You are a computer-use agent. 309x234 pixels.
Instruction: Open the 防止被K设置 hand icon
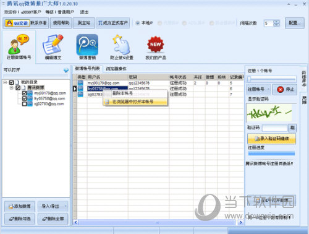121,46
